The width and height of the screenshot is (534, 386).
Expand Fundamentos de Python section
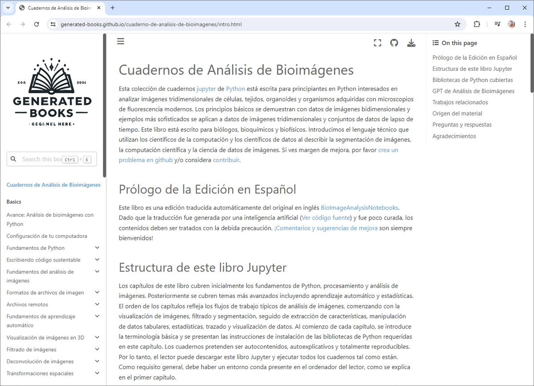(x=97, y=248)
